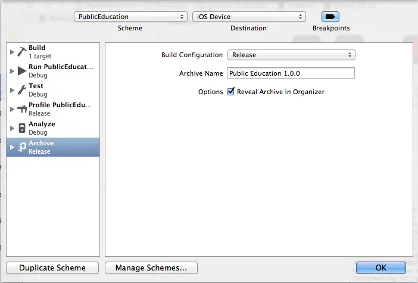The width and height of the screenshot is (418, 283).
Task: Click the Options label
Action: [211, 92]
